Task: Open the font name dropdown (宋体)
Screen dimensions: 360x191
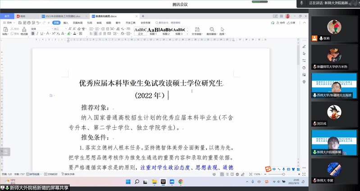Action: [x=40, y=28]
